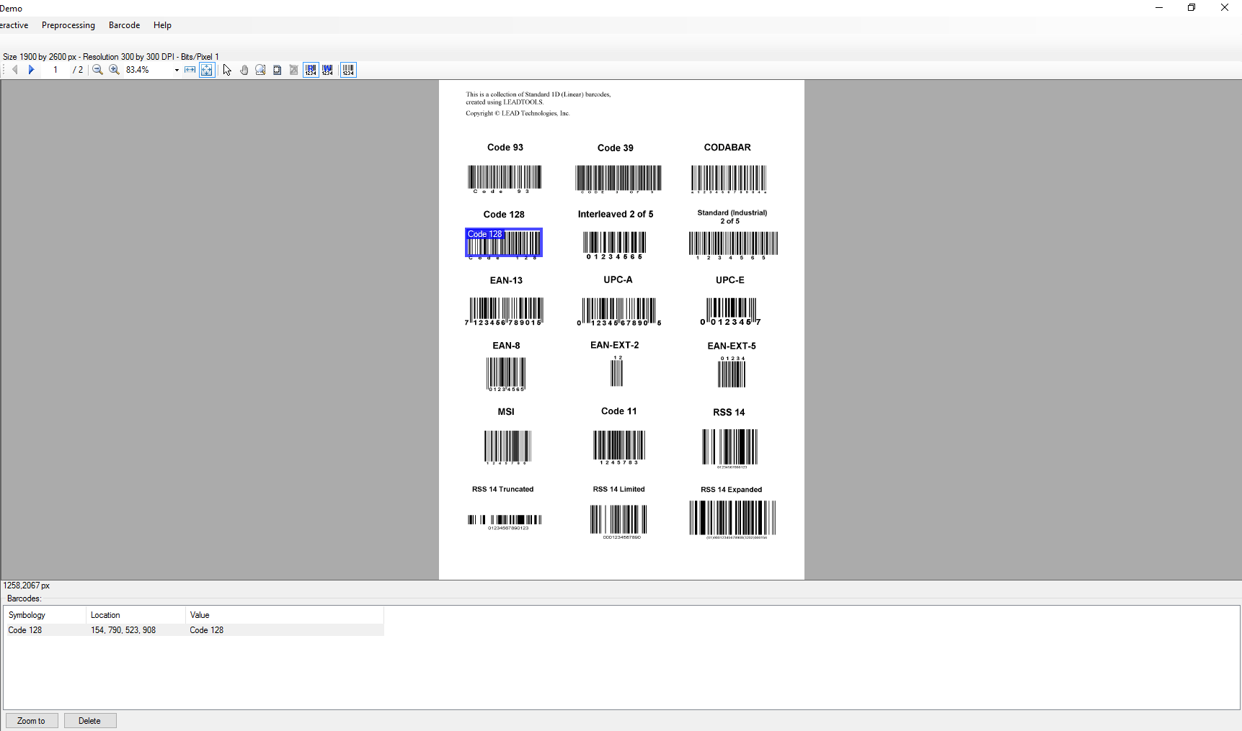This screenshot has height=731, width=1242.
Task: Click the document copyright text line
Action: [518, 113]
